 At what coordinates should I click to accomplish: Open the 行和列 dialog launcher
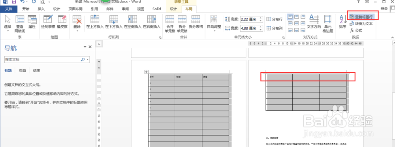(x=160, y=38)
